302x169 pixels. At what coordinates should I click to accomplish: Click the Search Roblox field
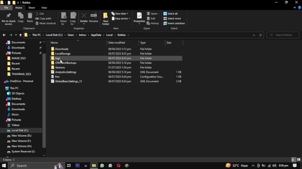pyautogui.click(x=283, y=35)
